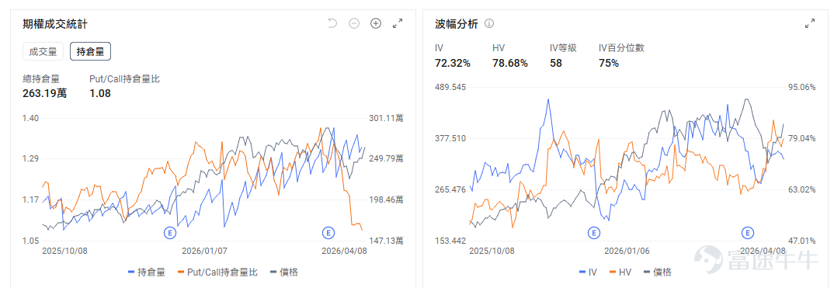The width and height of the screenshot is (834, 288).
Task: Click the 1.40 ratio axis label
Action: [31, 118]
